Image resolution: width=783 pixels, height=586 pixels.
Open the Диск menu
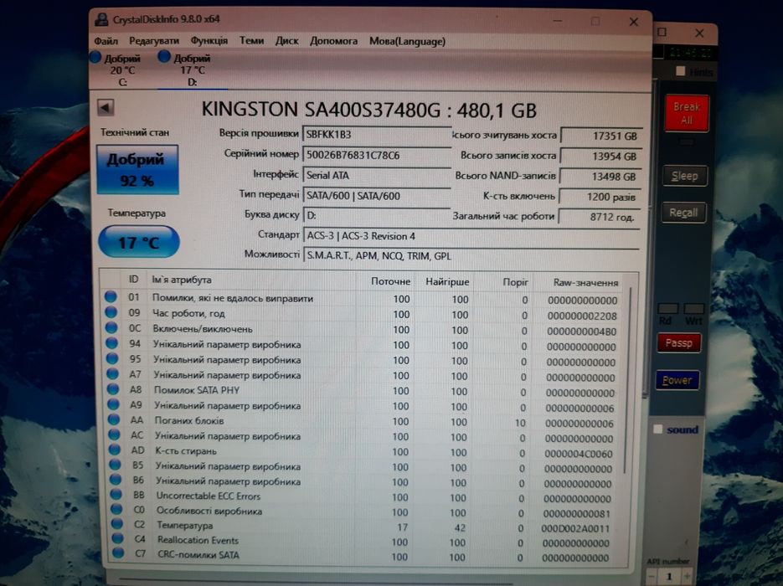(286, 41)
